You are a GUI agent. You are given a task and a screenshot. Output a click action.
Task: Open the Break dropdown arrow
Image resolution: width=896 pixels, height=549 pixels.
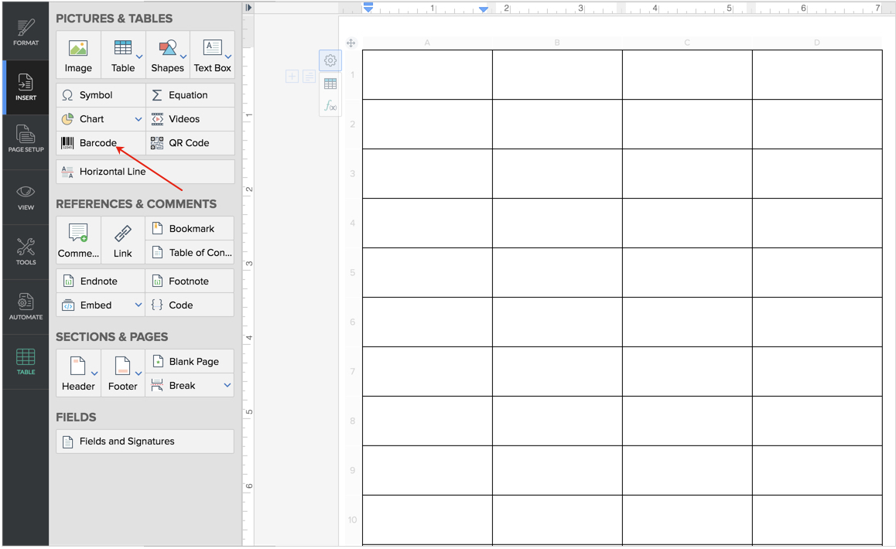(227, 385)
